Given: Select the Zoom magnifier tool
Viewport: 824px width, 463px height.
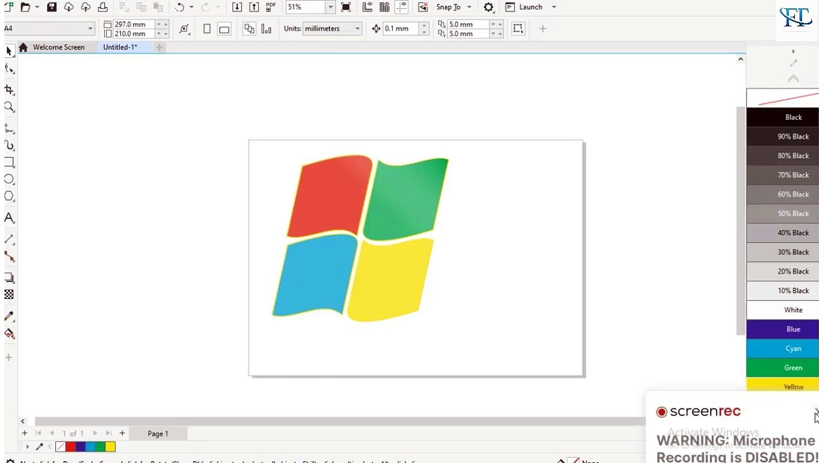Looking at the screenshot, I should click(x=9, y=107).
